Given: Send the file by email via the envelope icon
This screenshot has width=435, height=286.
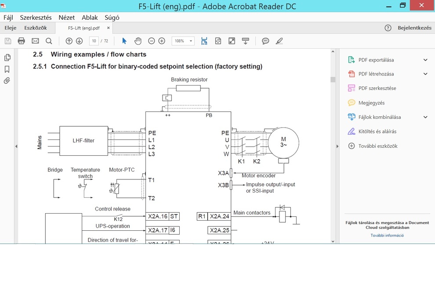Looking at the screenshot, I should pos(35,41).
